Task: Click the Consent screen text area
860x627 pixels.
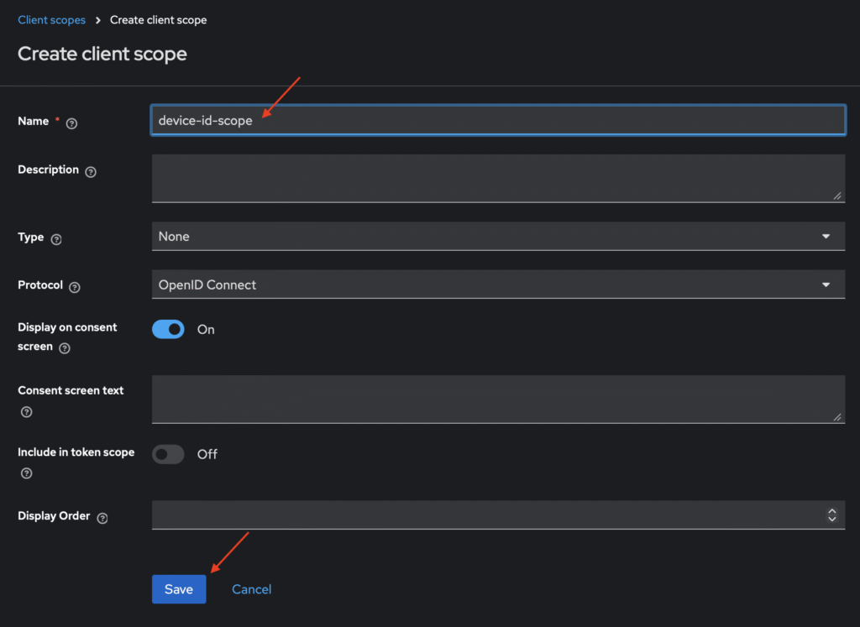Action: 497,399
